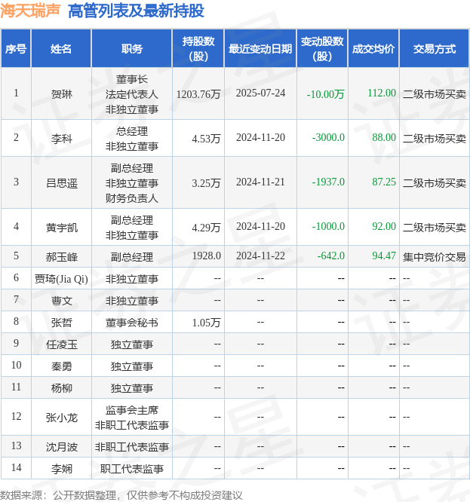Click the 姓名 column header
Screen dimensions: 470x502
coord(61,49)
